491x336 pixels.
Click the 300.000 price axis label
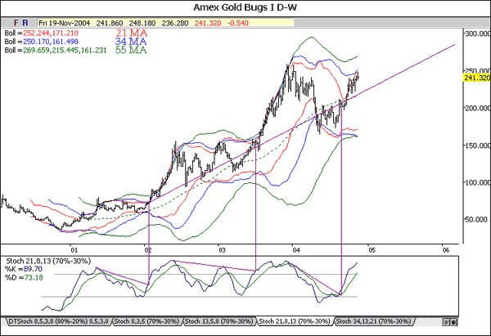(478, 34)
